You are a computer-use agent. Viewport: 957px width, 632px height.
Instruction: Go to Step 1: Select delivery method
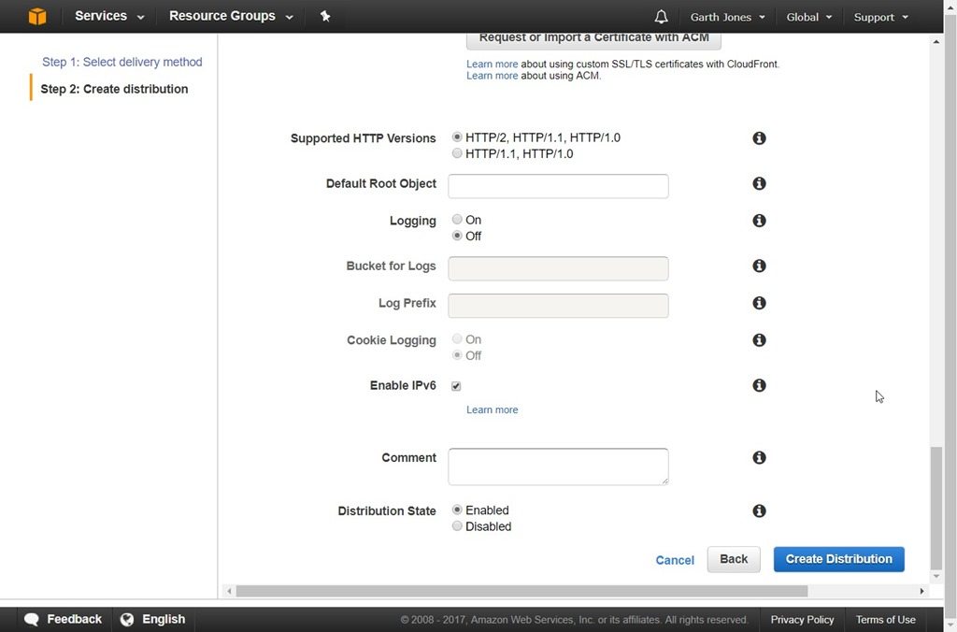click(x=121, y=62)
